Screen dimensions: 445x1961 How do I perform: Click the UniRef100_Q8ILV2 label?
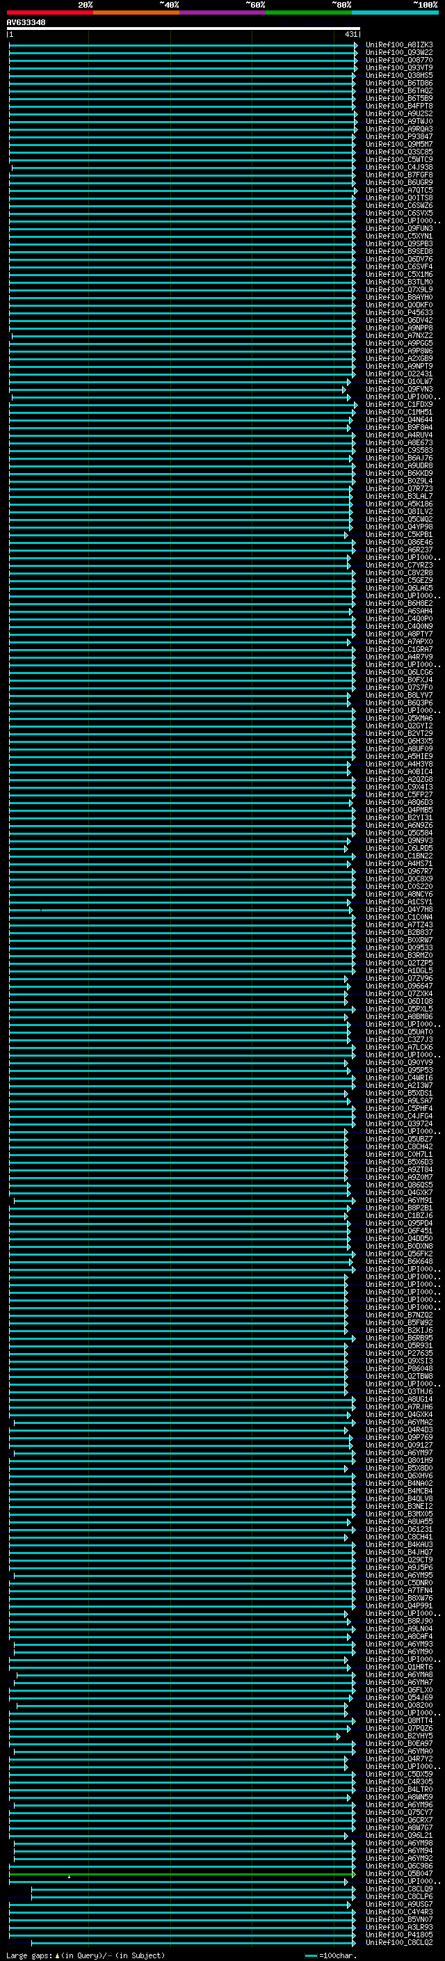click(399, 511)
